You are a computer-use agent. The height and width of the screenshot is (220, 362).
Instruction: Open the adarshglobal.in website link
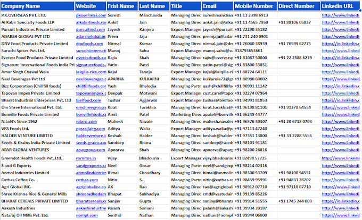(90, 36)
